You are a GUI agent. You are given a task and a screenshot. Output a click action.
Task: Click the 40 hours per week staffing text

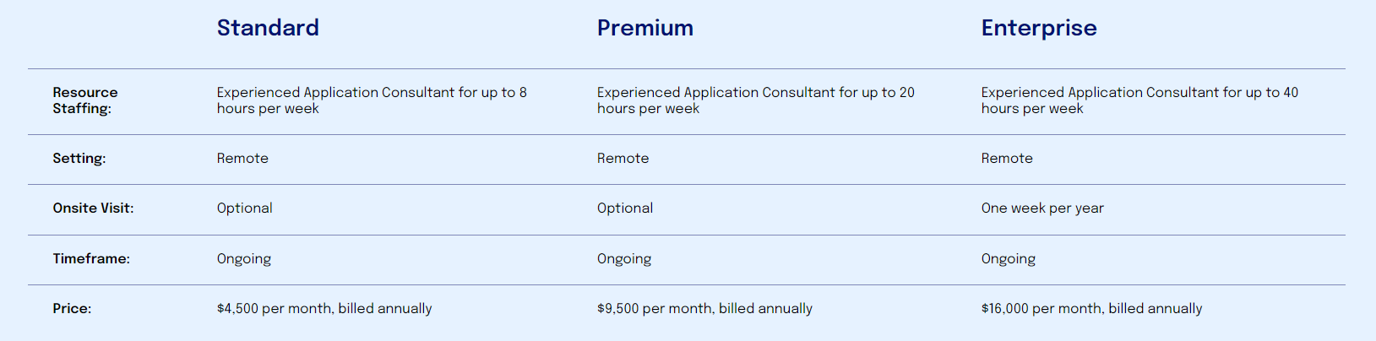point(1139,100)
